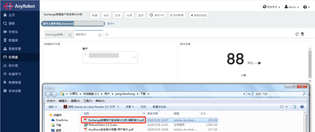Open the 帮助(H) menu

100,101
